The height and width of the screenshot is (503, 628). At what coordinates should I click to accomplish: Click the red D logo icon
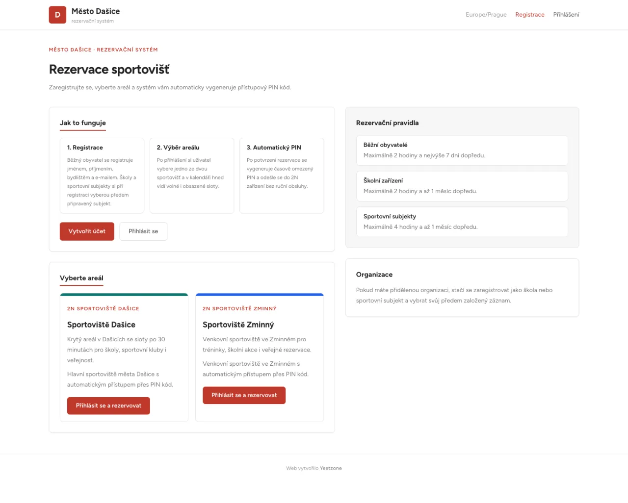(x=57, y=15)
